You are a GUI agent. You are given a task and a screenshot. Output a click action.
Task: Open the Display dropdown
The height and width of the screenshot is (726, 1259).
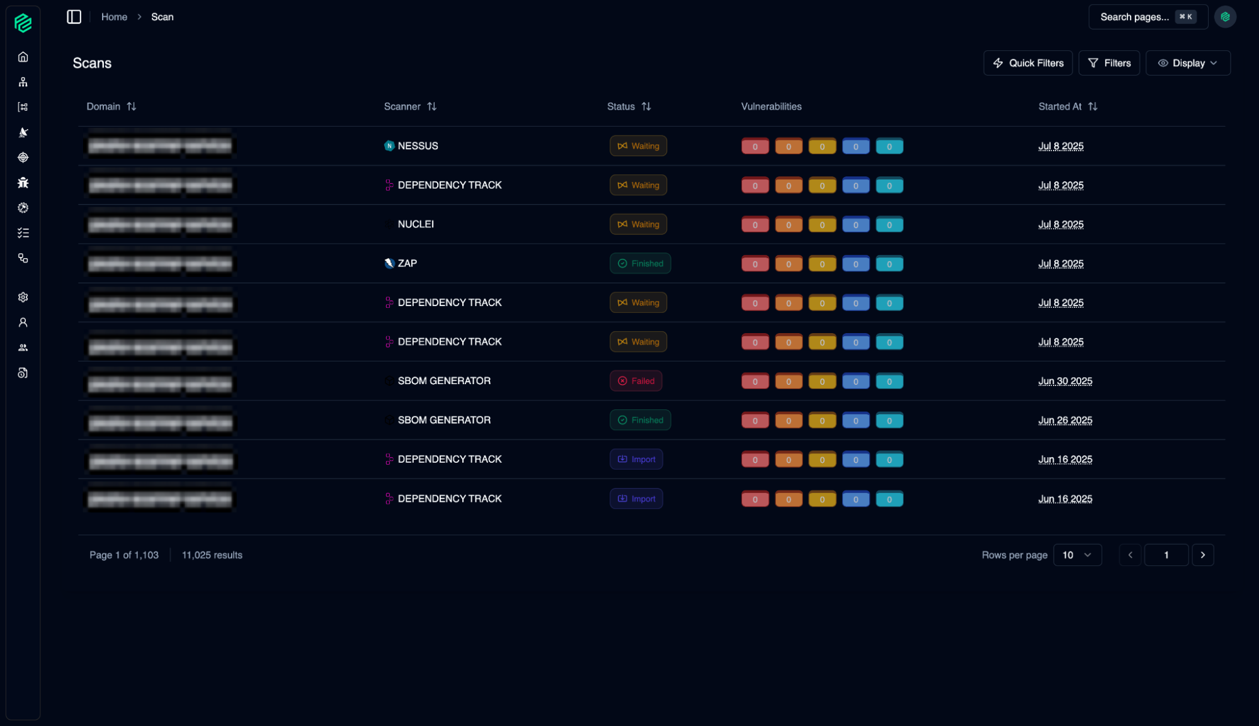click(x=1187, y=63)
